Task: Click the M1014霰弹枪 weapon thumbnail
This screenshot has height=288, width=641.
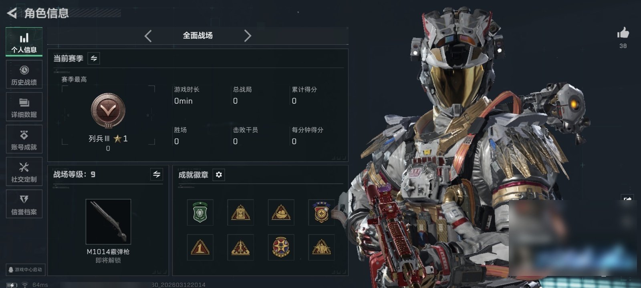Action: click(x=108, y=222)
